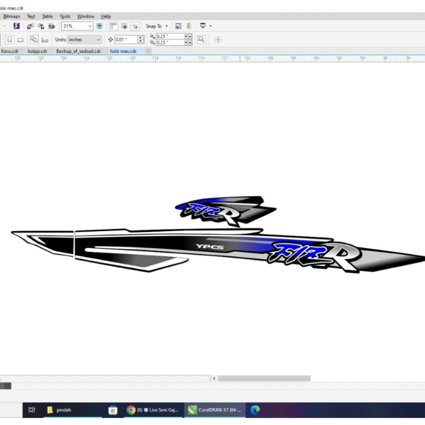
Task: Click the scroll left arrow
Action: pos(214,378)
